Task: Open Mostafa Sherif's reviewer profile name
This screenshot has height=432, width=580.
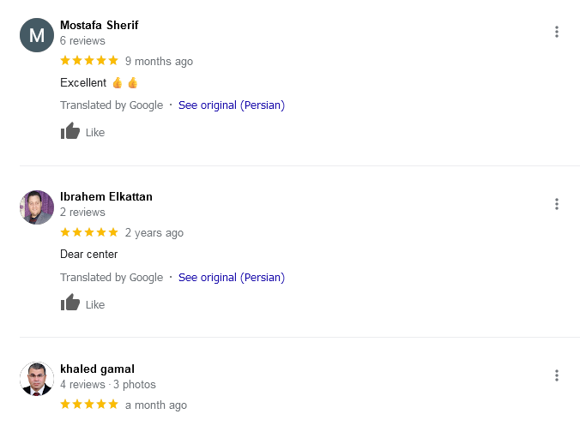Action: tap(99, 25)
